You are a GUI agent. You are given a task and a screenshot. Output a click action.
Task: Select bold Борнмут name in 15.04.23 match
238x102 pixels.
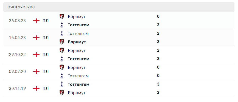tap(77, 42)
